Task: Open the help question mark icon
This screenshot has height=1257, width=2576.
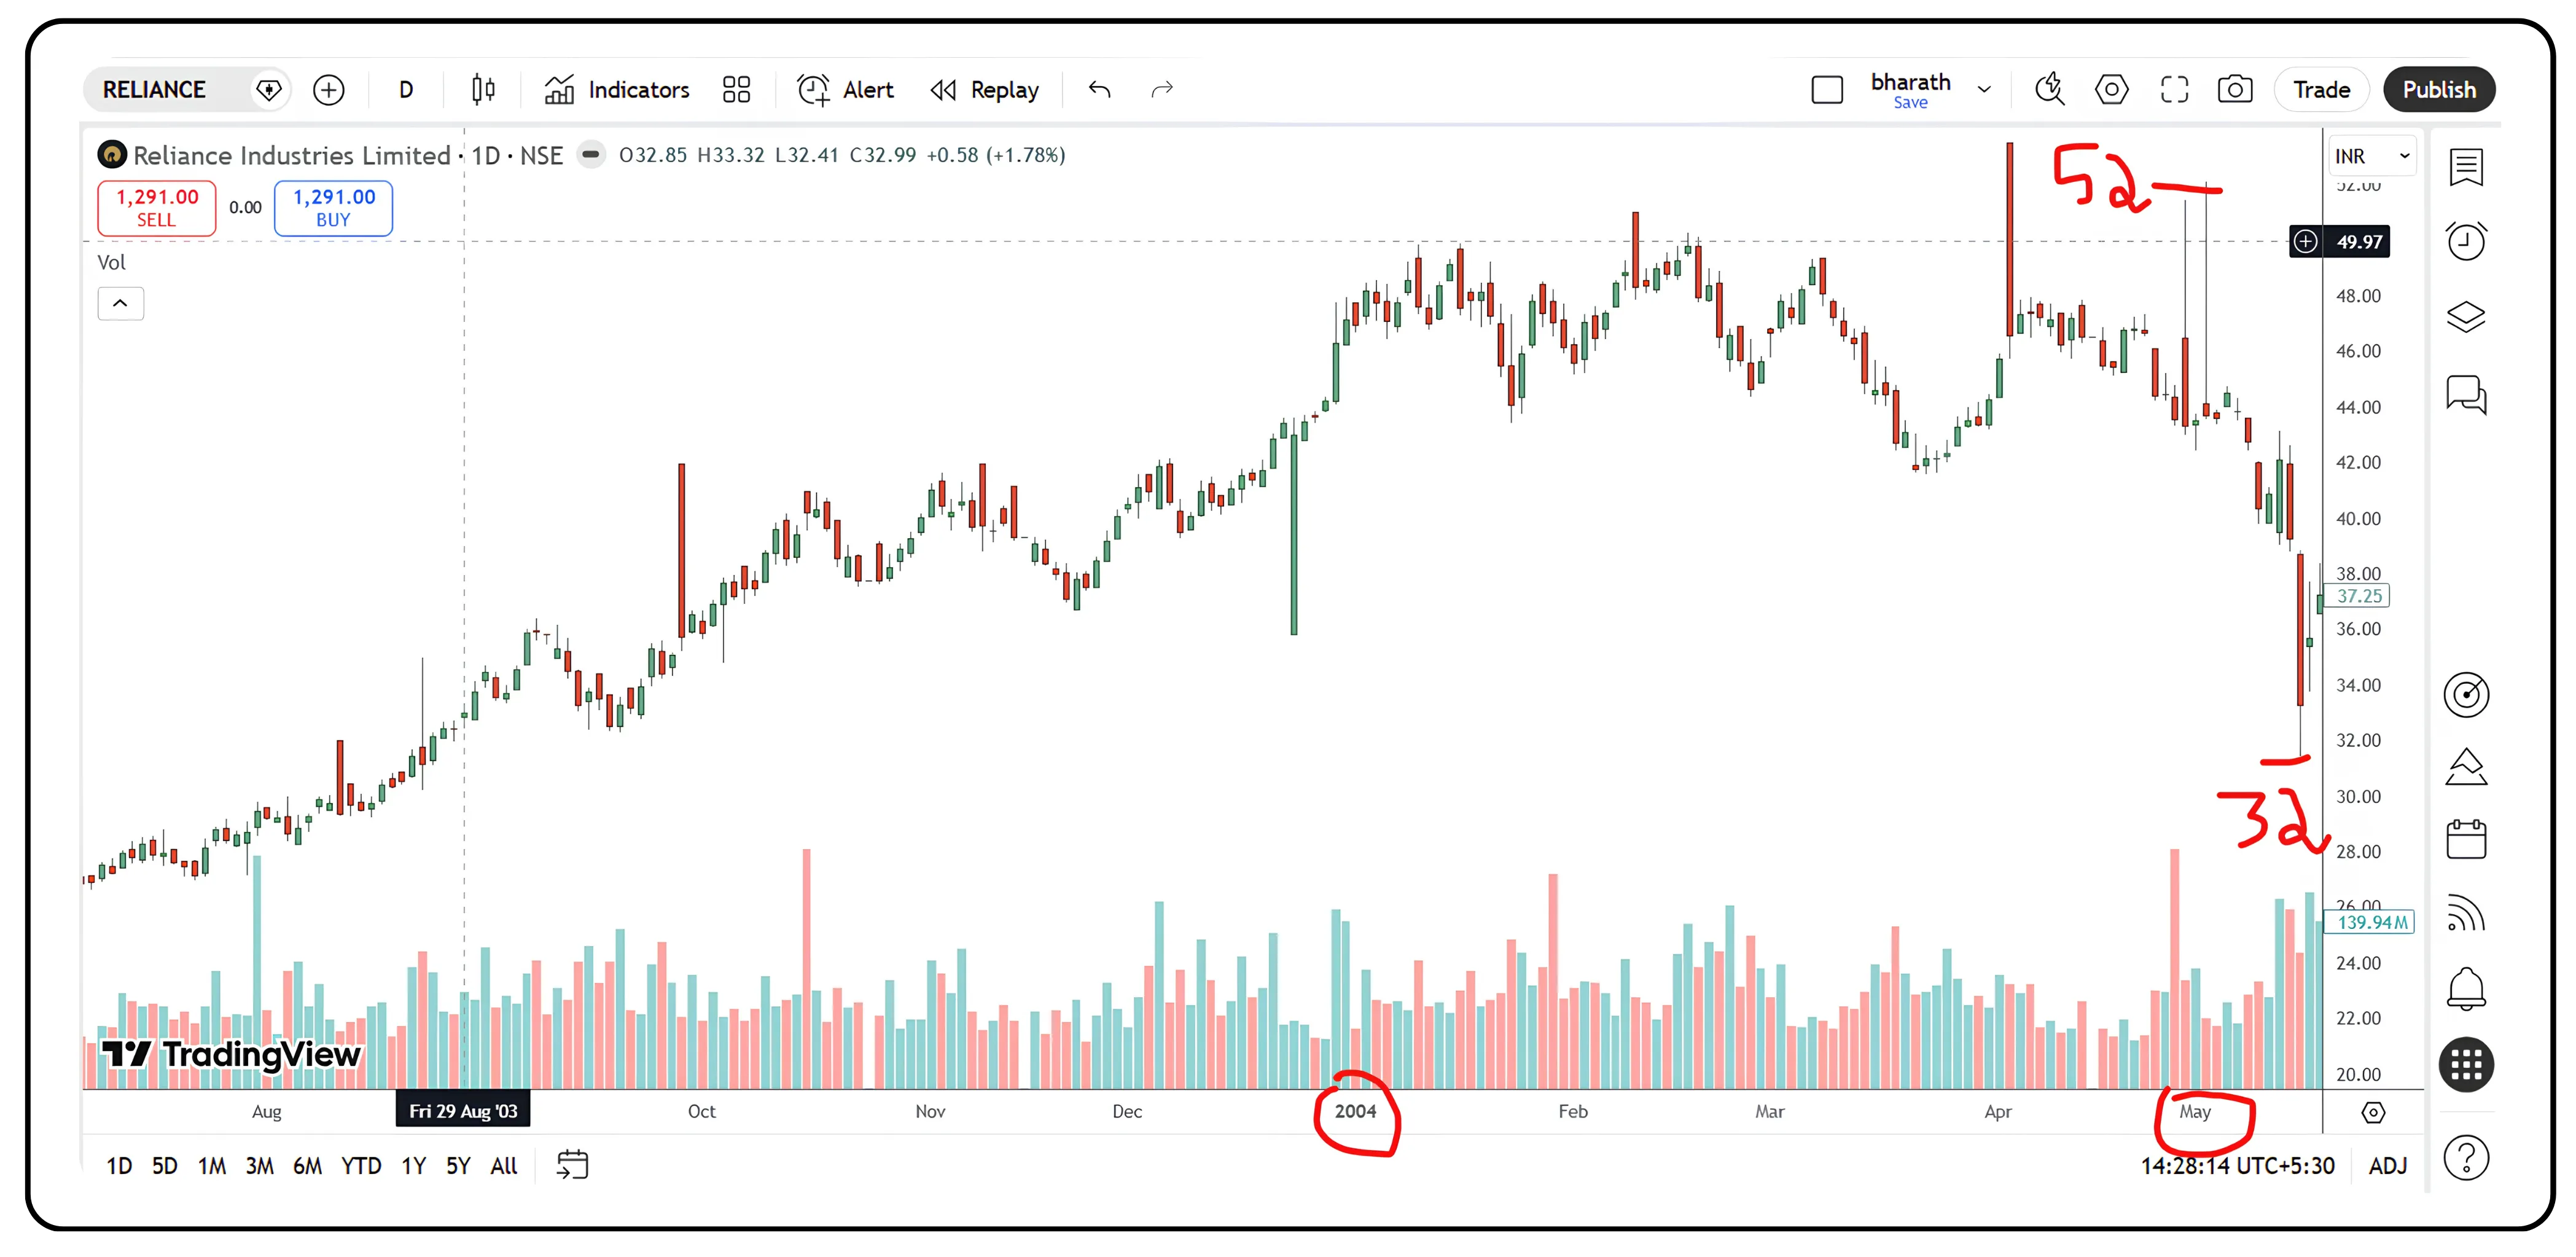Action: pyautogui.click(x=2465, y=1159)
